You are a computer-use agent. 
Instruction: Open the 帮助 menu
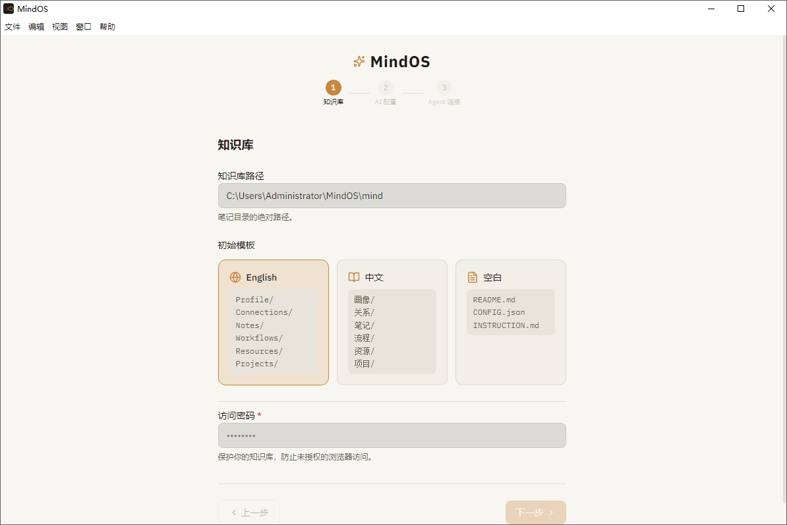[x=107, y=26]
